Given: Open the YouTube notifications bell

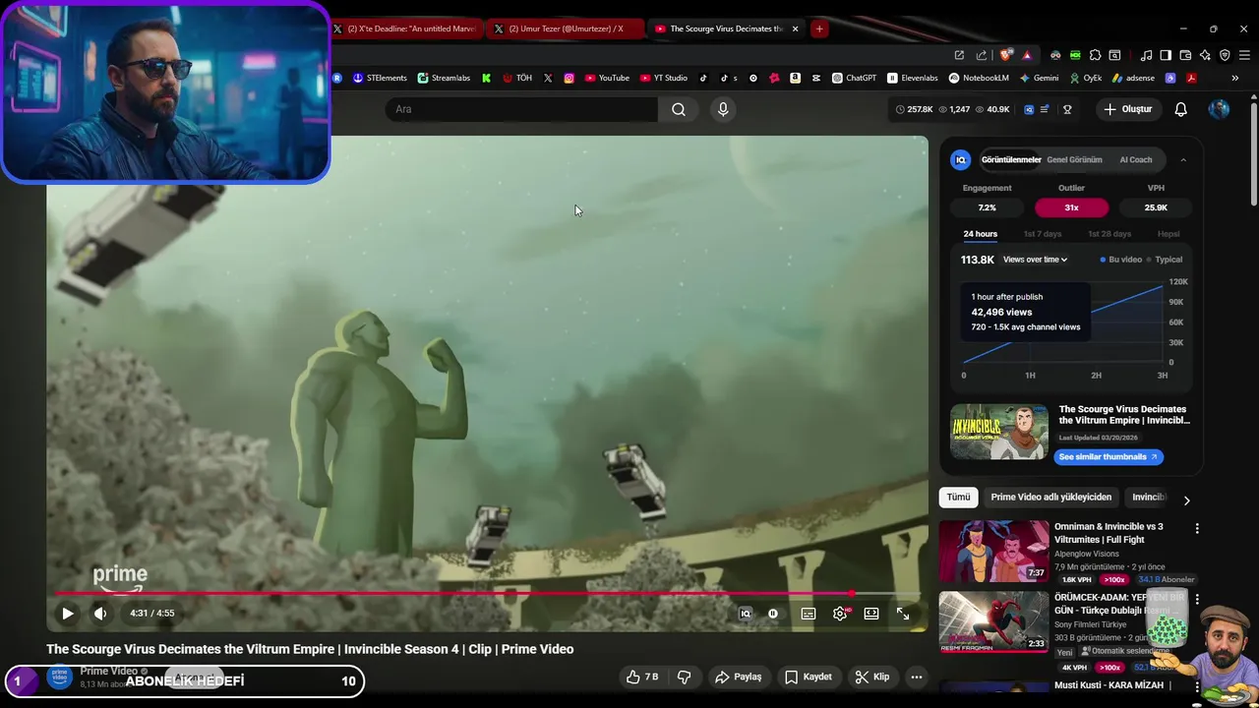Looking at the screenshot, I should pyautogui.click(x=1180, y=109).
